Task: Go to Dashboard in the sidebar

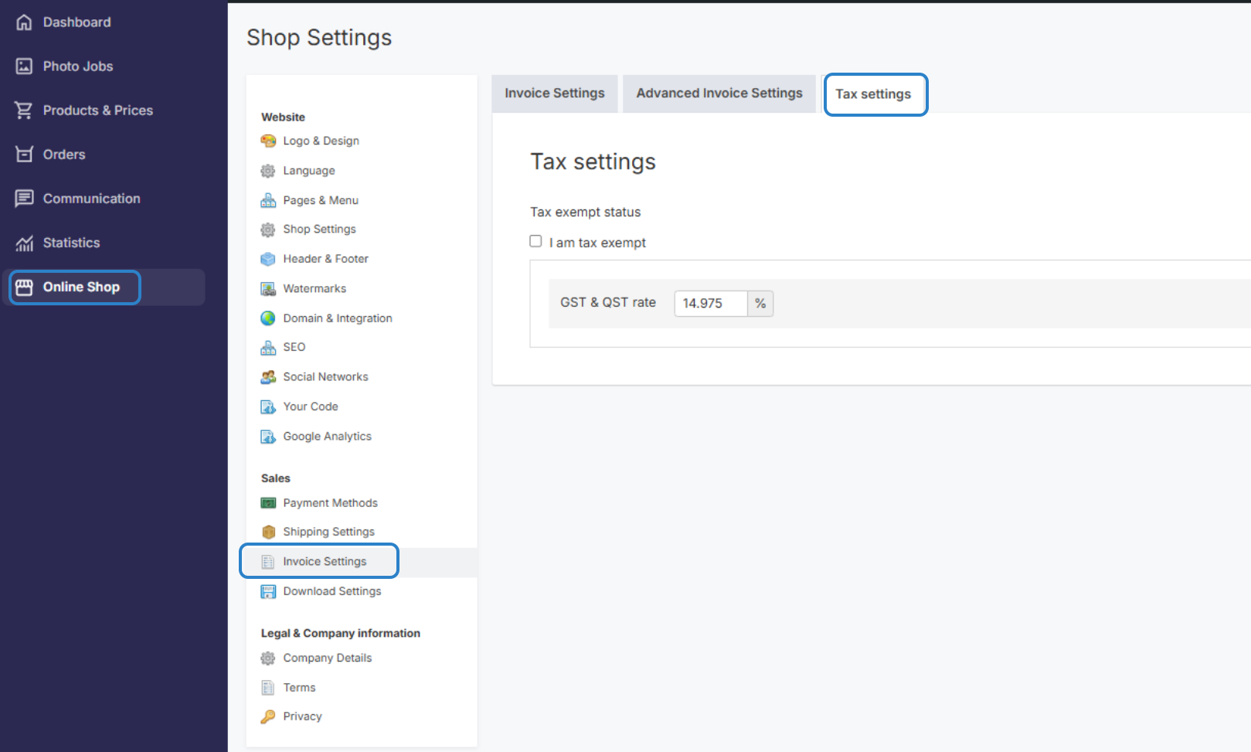Action: point(76,22)
